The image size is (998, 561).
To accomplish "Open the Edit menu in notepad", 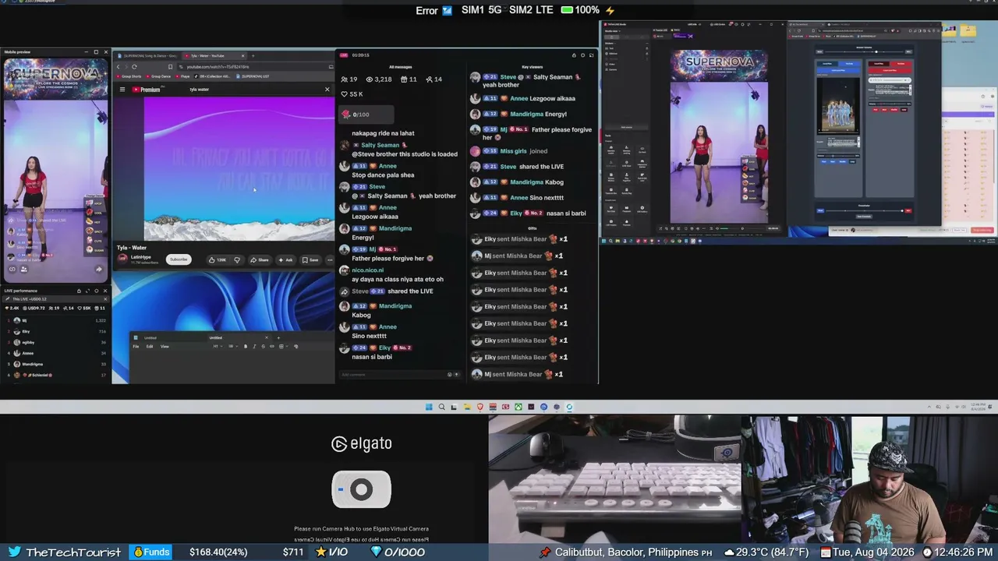I will (150, 346).
